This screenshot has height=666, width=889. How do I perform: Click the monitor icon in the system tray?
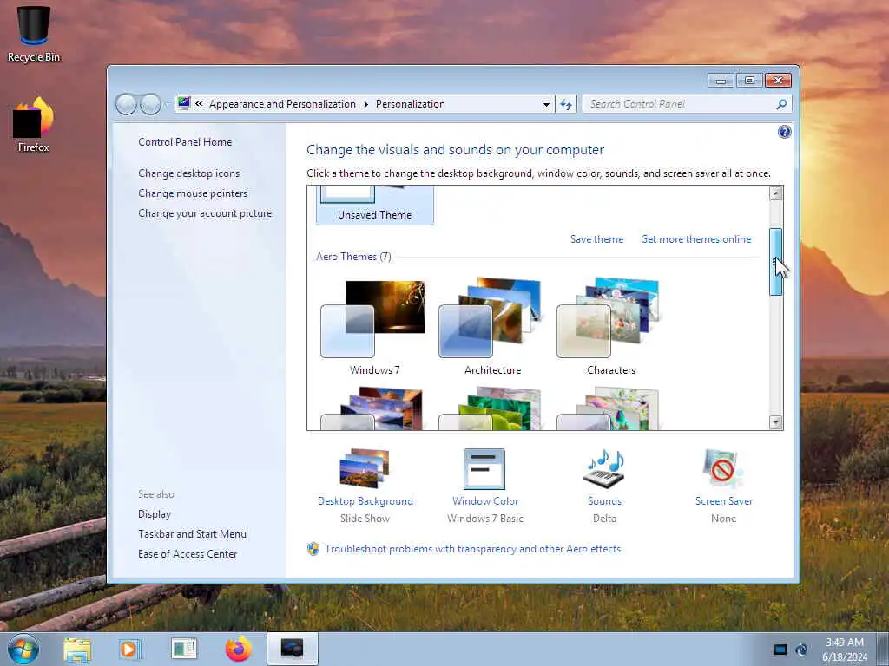pyautogui.click(x=780, y=650)
